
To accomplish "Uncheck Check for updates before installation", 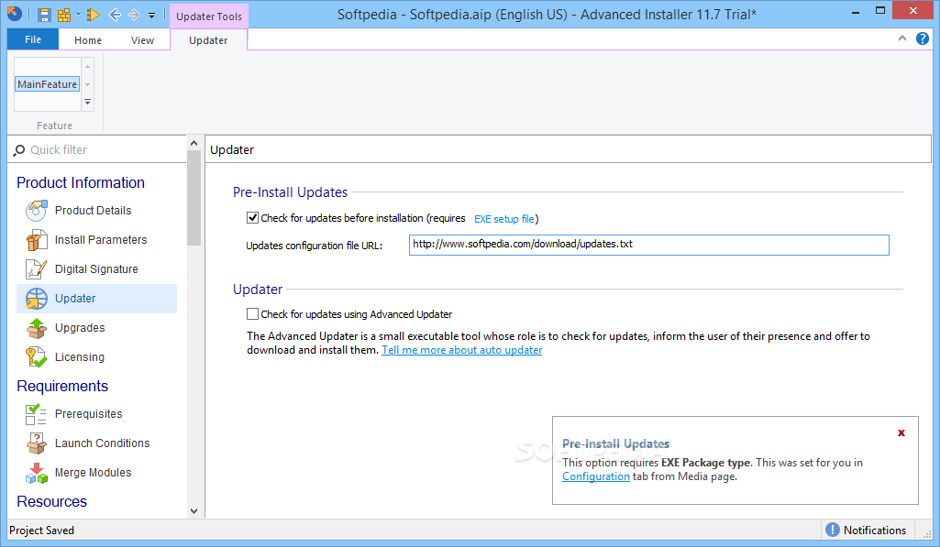I will [252, 218].
